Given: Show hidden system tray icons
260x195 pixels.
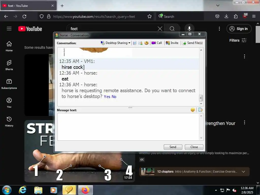Looking at the screenshot, I should coord(216,190).
